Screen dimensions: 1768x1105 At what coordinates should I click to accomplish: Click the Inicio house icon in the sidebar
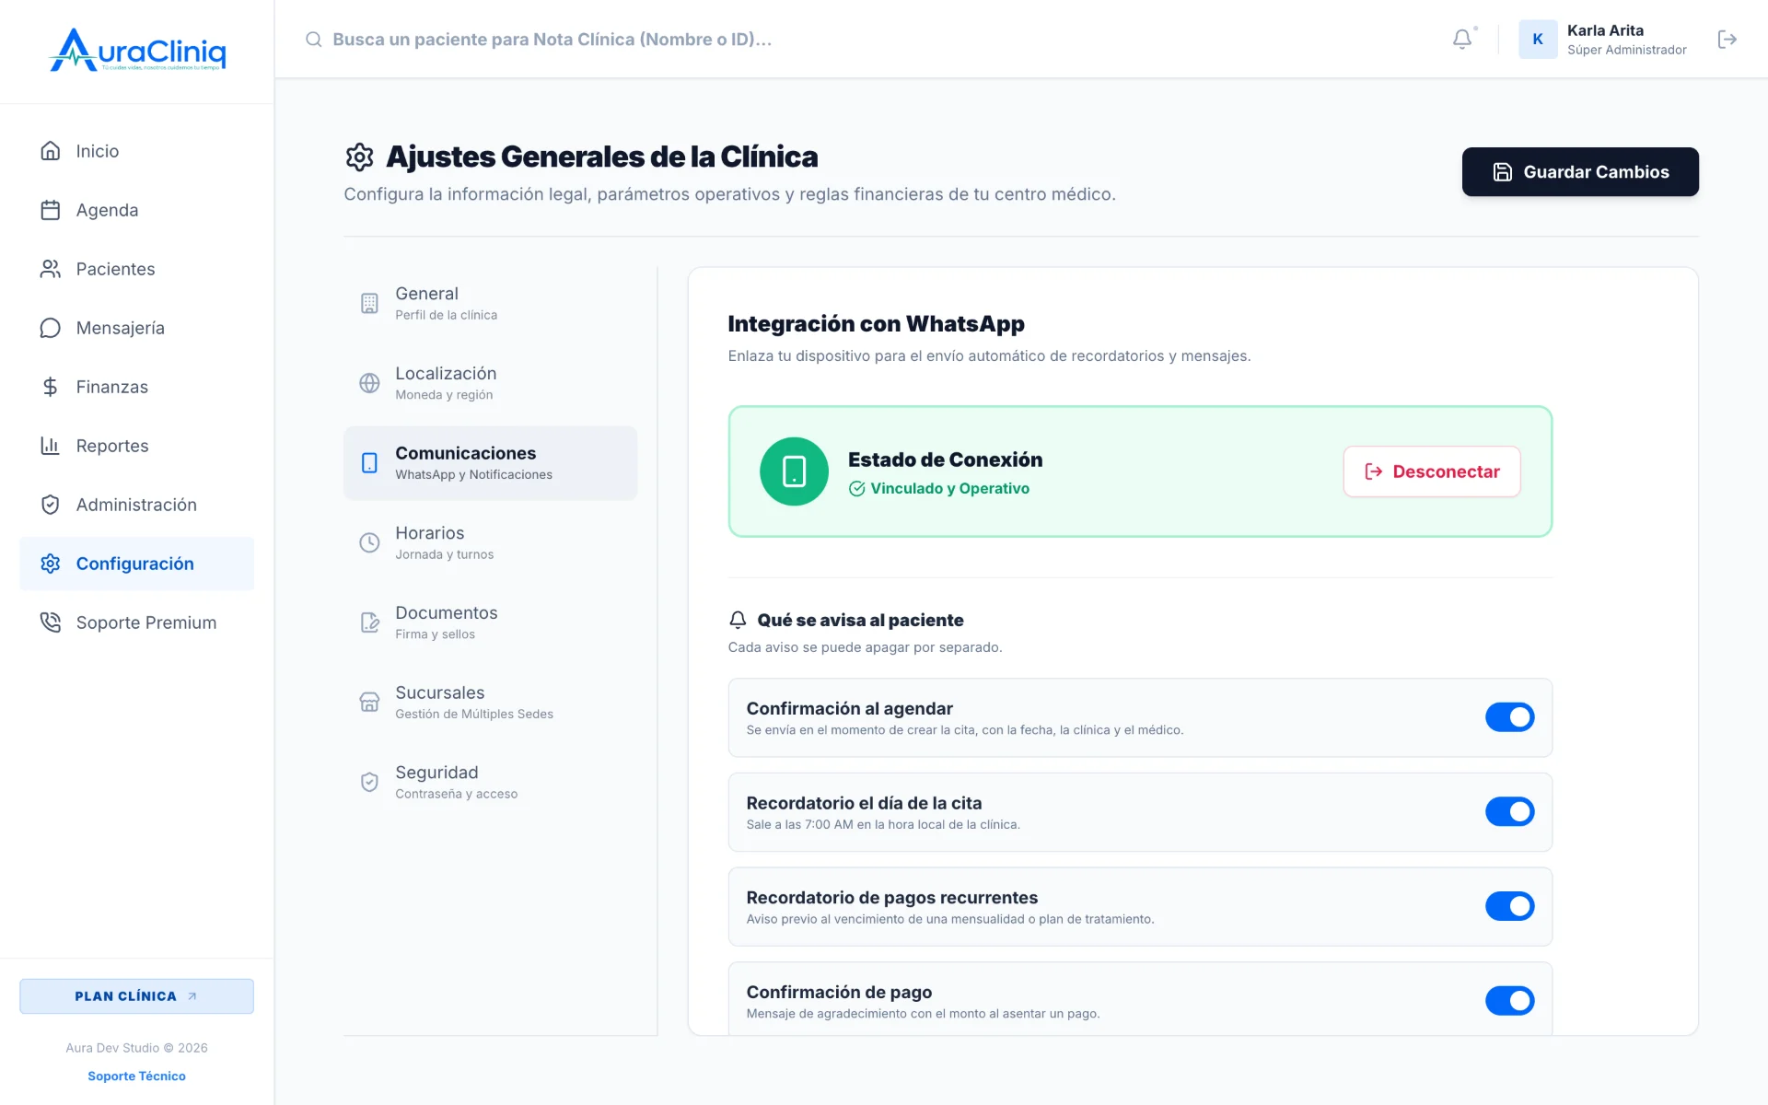click(51, 151)
